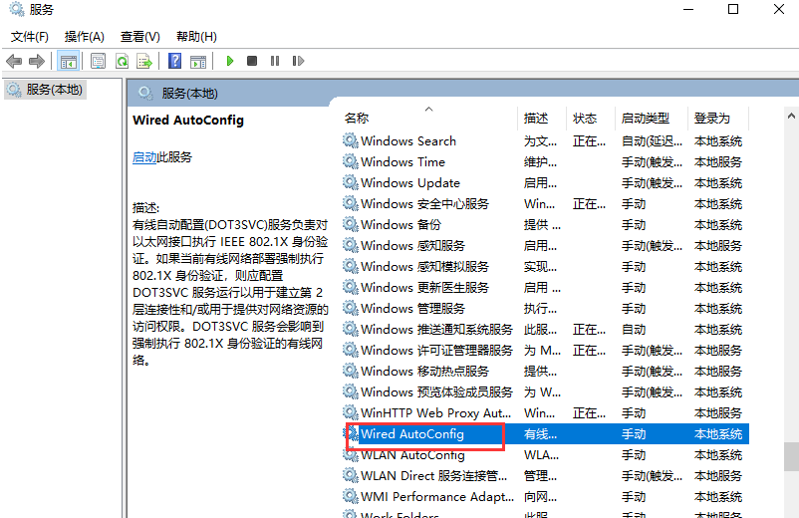Click gear icon of Windows Update row
This screenshot has height=518, width=799.
coord(350,182)
